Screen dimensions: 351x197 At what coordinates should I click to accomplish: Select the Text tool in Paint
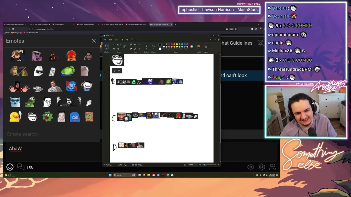click(x=140, y=45)
